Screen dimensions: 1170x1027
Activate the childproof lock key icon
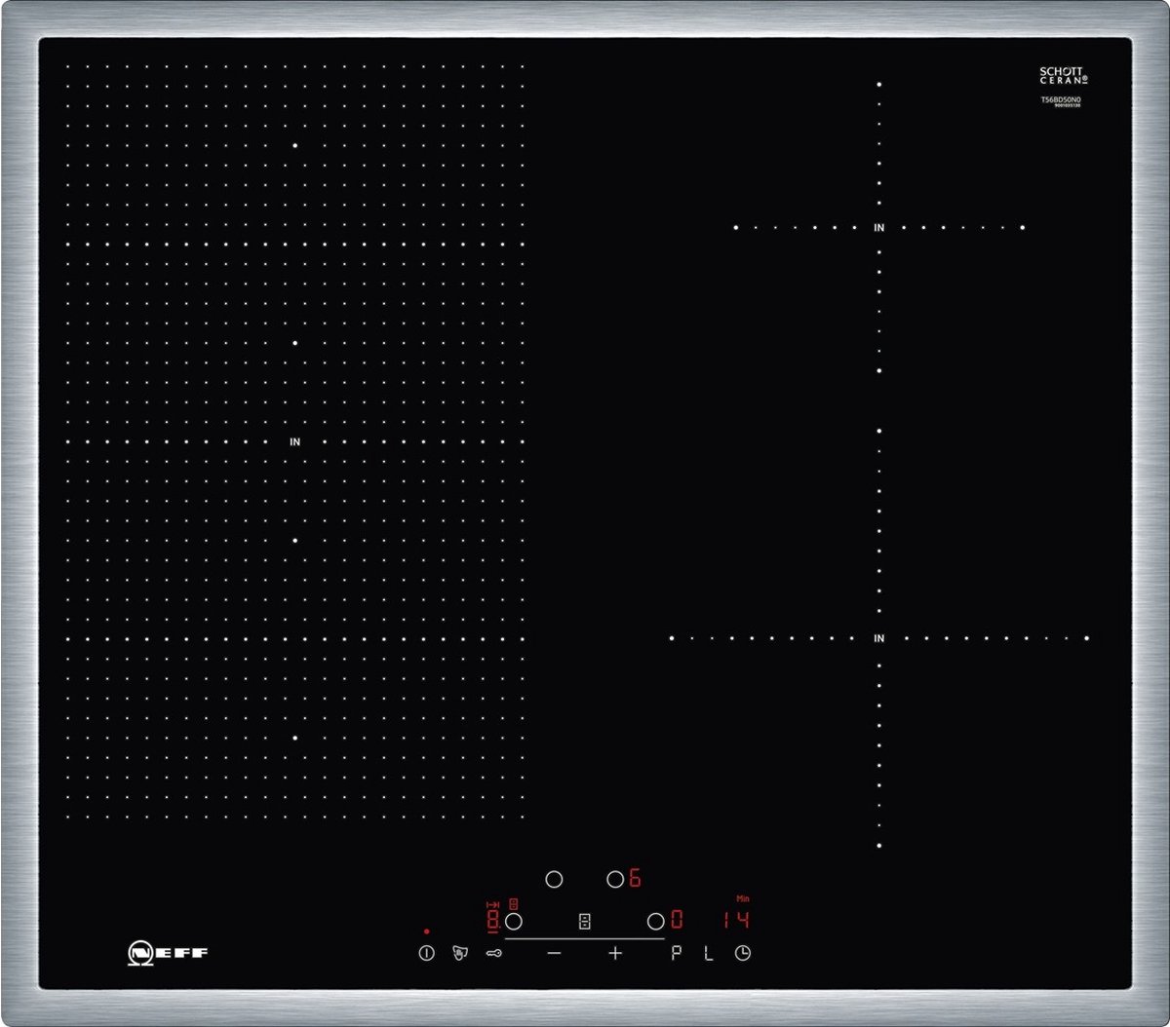click(493, 954)
